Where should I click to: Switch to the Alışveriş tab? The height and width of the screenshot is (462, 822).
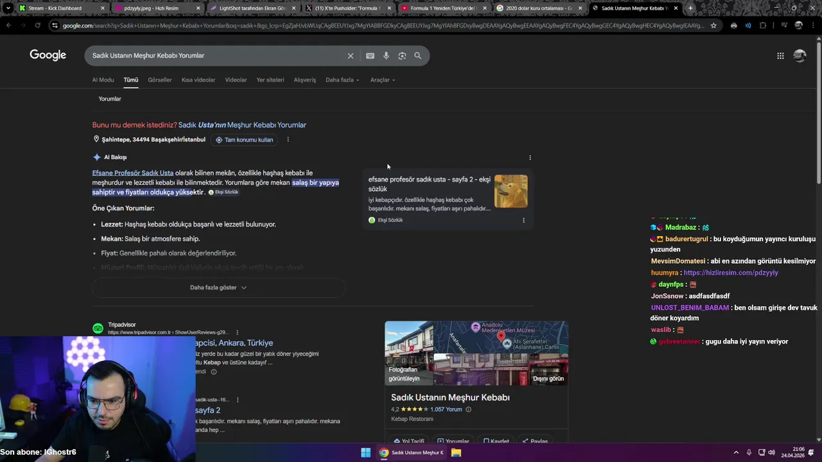coord(305,80)
